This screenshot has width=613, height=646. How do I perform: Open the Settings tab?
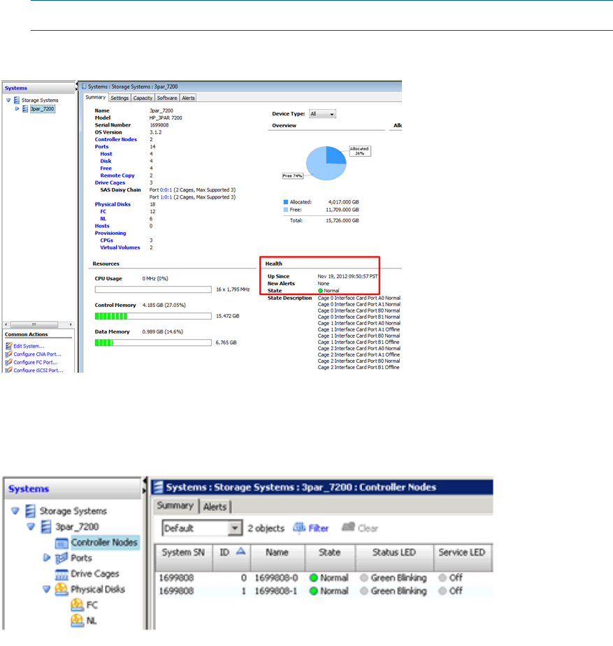(x=120, y=98)
